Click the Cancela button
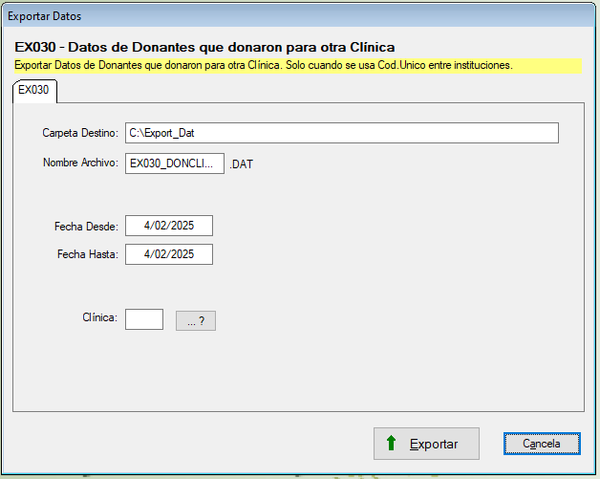This screenshot has width=600, height=479. click(541, 444)
